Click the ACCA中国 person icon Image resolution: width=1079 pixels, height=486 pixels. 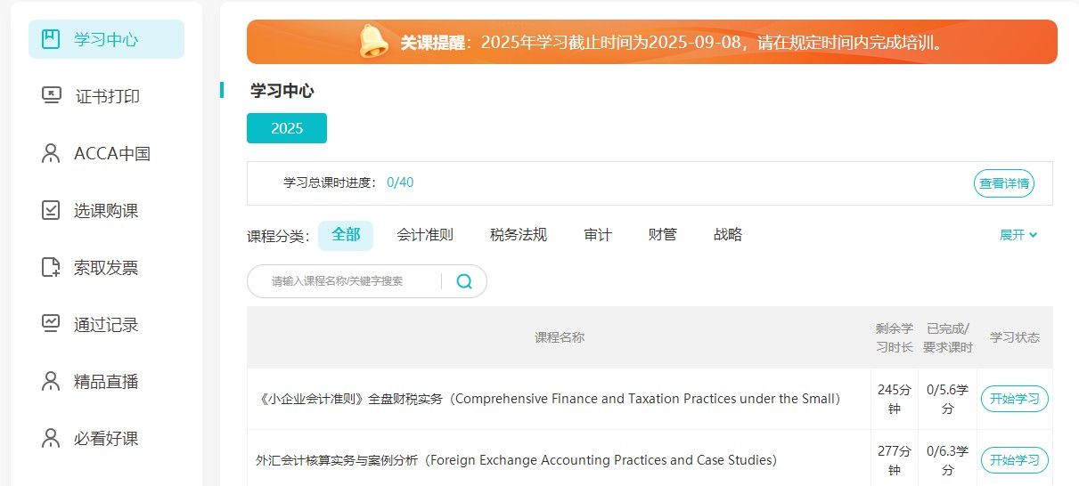(x=51, y=153)
